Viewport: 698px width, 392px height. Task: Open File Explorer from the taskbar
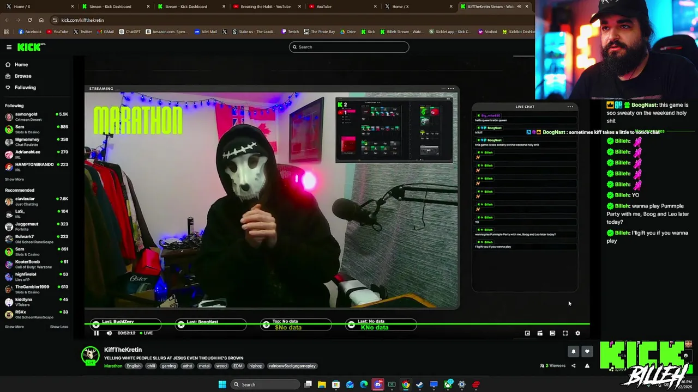coord(322,384)
